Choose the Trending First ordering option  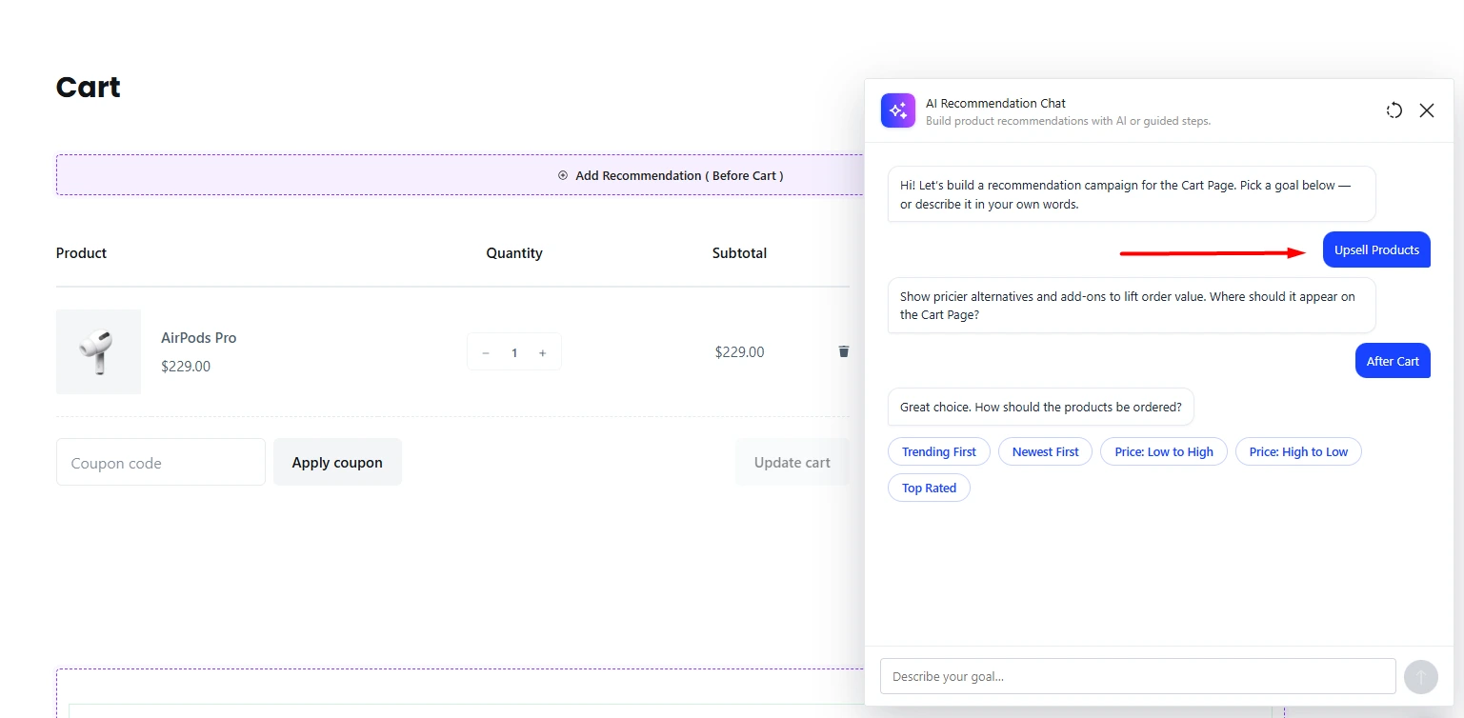(x=939, y=451)
